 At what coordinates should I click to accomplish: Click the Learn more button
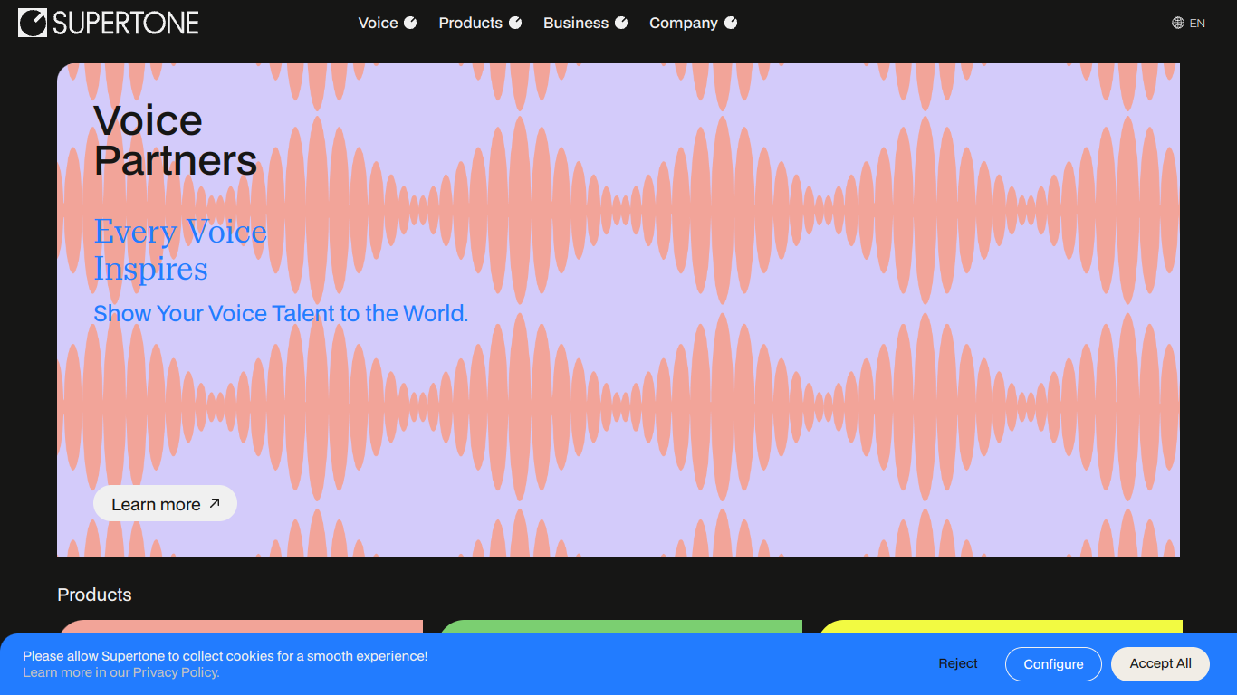point(165,503)
